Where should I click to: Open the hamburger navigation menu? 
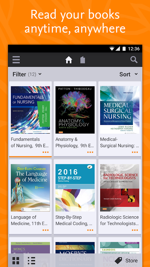coord(16,60)
